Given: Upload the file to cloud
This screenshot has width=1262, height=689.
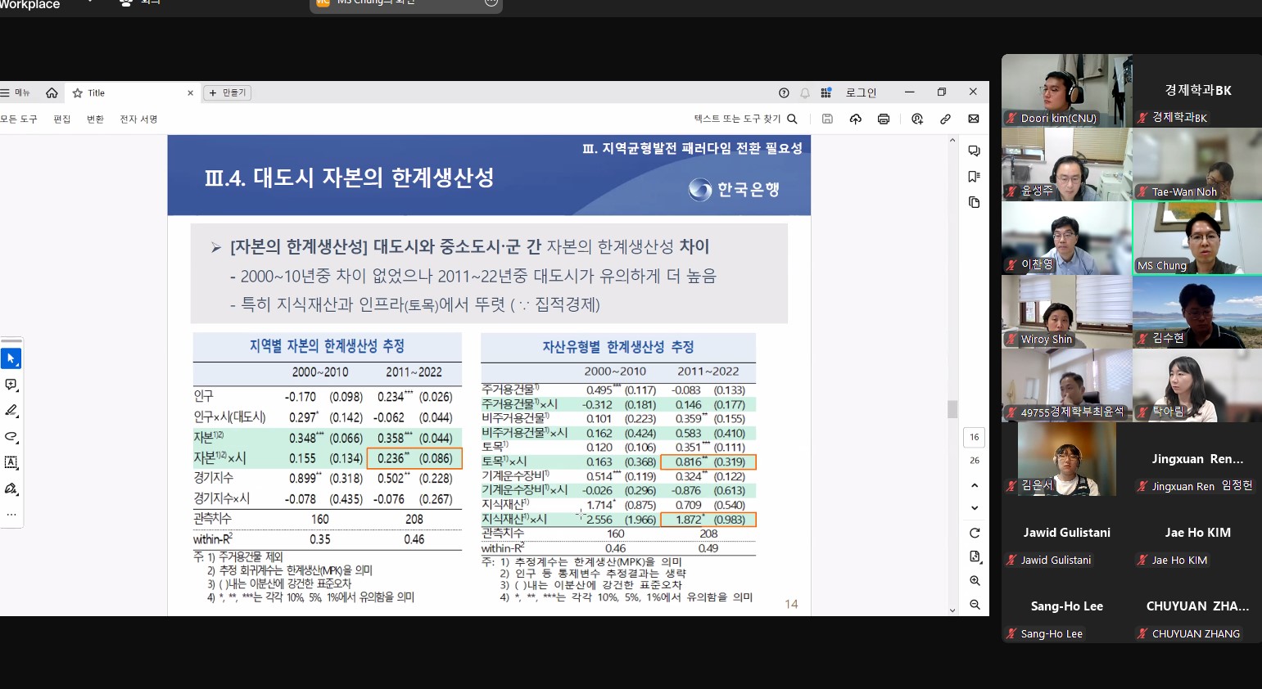Looking at the screenshot, I should pyautogui.click(x=856, y=119).
